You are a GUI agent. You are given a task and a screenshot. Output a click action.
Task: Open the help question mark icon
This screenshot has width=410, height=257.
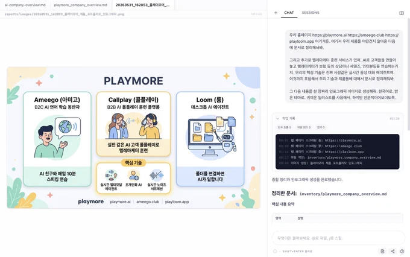402,251
